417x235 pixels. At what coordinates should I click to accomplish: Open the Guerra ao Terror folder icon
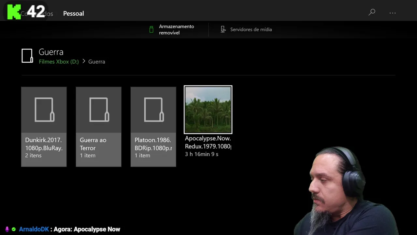click(x=99, y=110)
